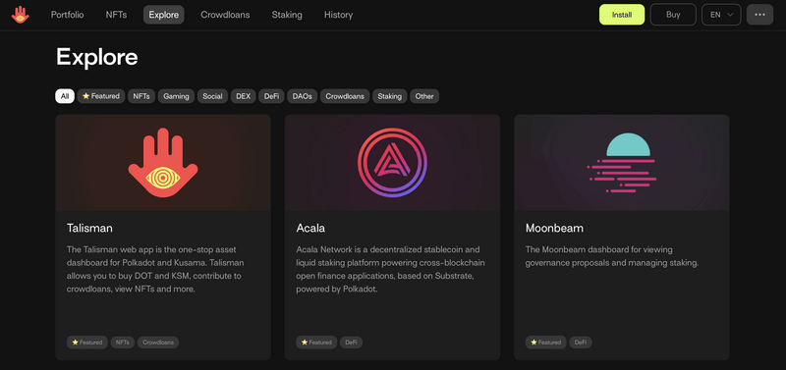Click Crowdloans tag on Talisman card
The height and width of the screenshot is (370, 786).
tap(158, 343)
